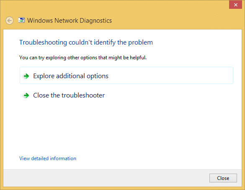Viewport: 245px width, 190px height.
Task: Choose "Close the troubleshooter" option text
Action: pos(69,95)
